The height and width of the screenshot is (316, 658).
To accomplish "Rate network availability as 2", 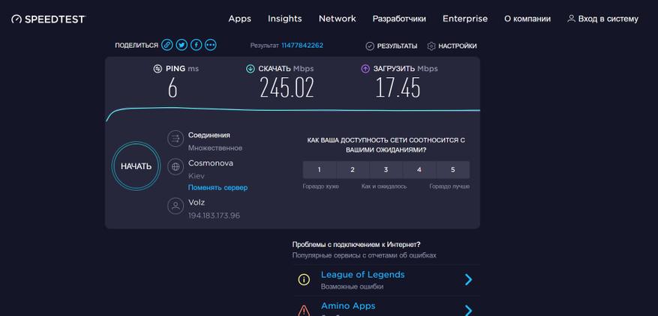I will pos(353,170).
